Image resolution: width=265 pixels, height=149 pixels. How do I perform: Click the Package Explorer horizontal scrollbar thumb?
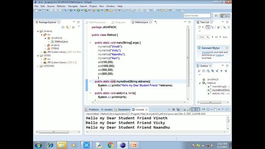[x=54, y=132]
